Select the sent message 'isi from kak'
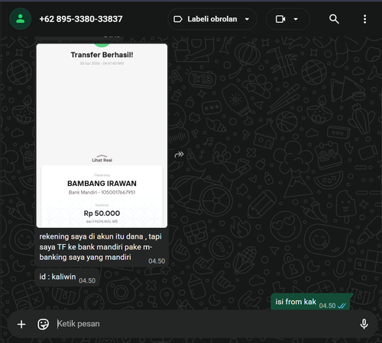Screen dimensions: 382x343 [x=310, y=302]
